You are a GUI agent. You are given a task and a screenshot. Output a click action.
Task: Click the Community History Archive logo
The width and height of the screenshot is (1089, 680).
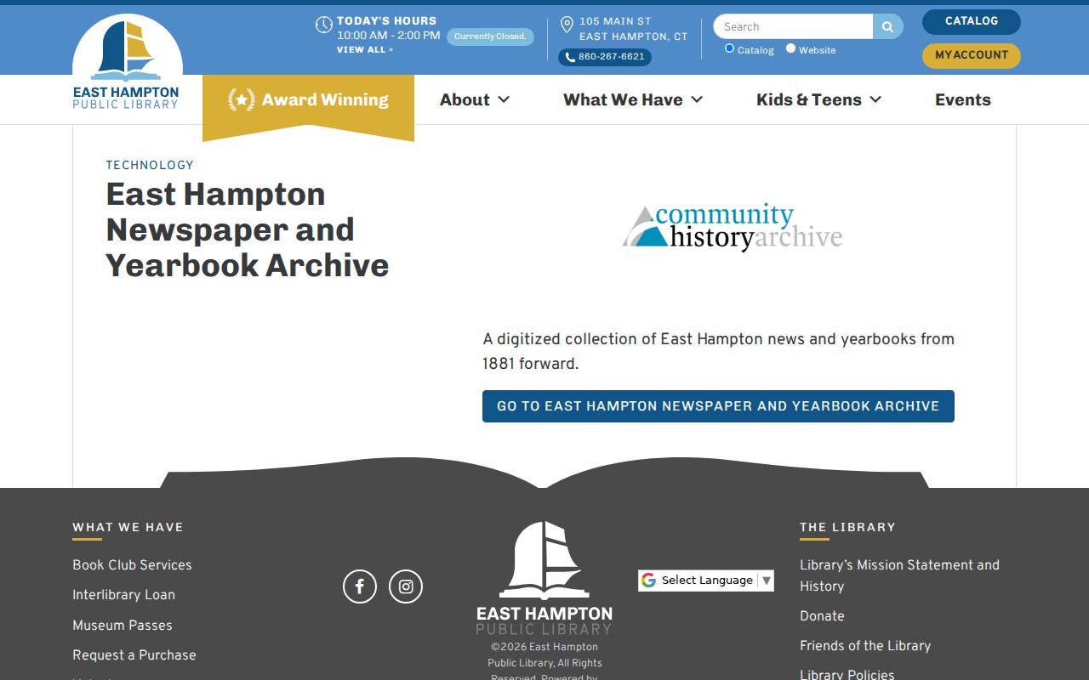pyautogui.click(x=733, y=228)
